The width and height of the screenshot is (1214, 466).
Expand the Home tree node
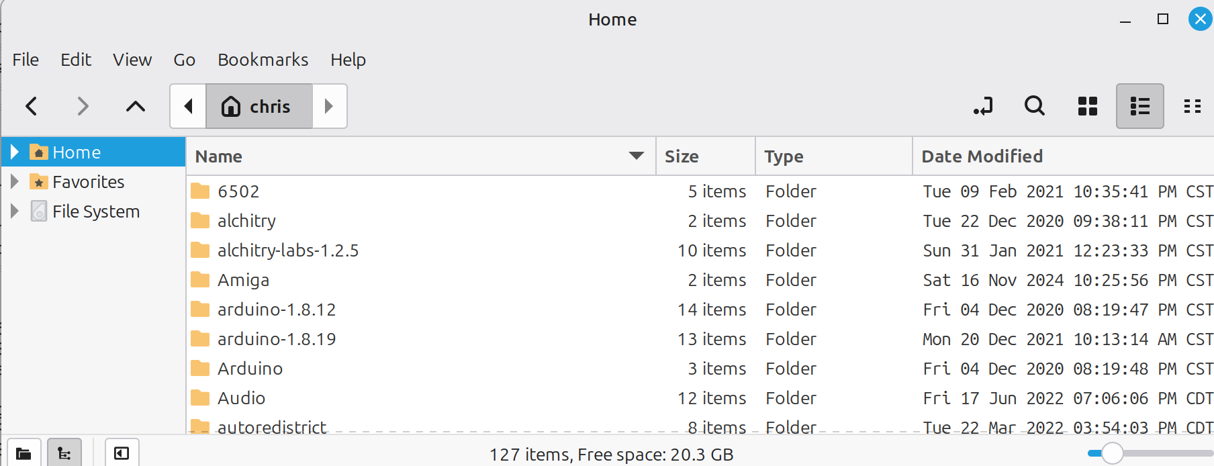[15, 152]
